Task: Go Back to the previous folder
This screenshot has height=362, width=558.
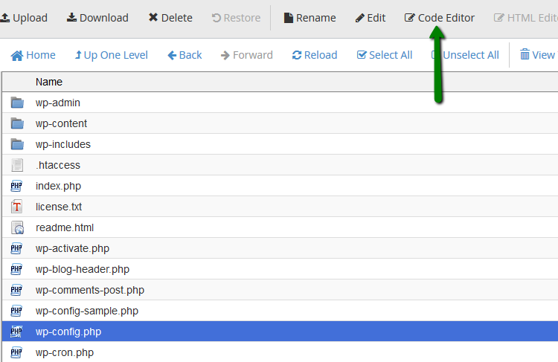Action: click(x=185, y=55)
